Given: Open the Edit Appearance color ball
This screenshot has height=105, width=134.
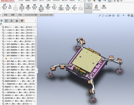Looking at the screenshot, I should [129, 15].
